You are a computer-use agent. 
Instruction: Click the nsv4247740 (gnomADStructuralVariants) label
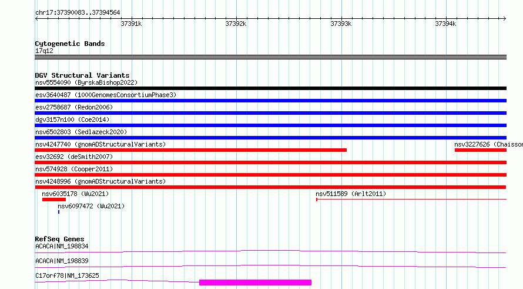(x=100, y=144)
